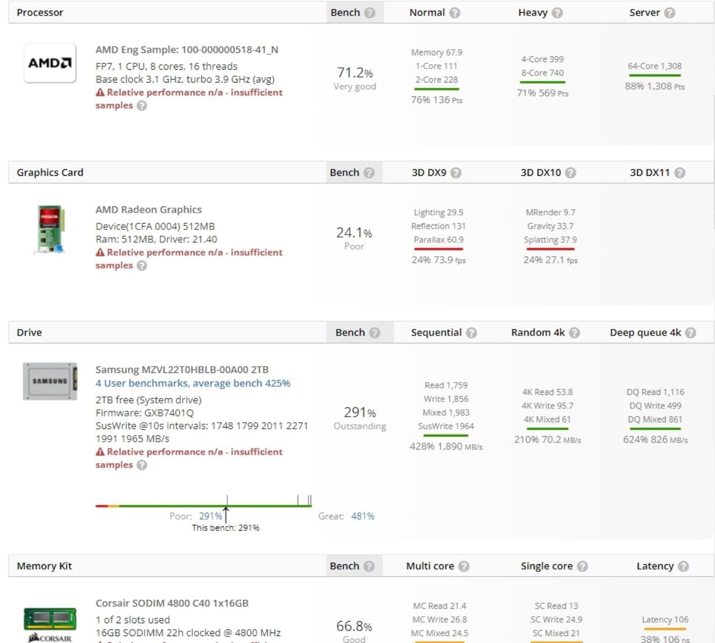Open Samsung drive user benchmarks link

click(x=193, y=383)
